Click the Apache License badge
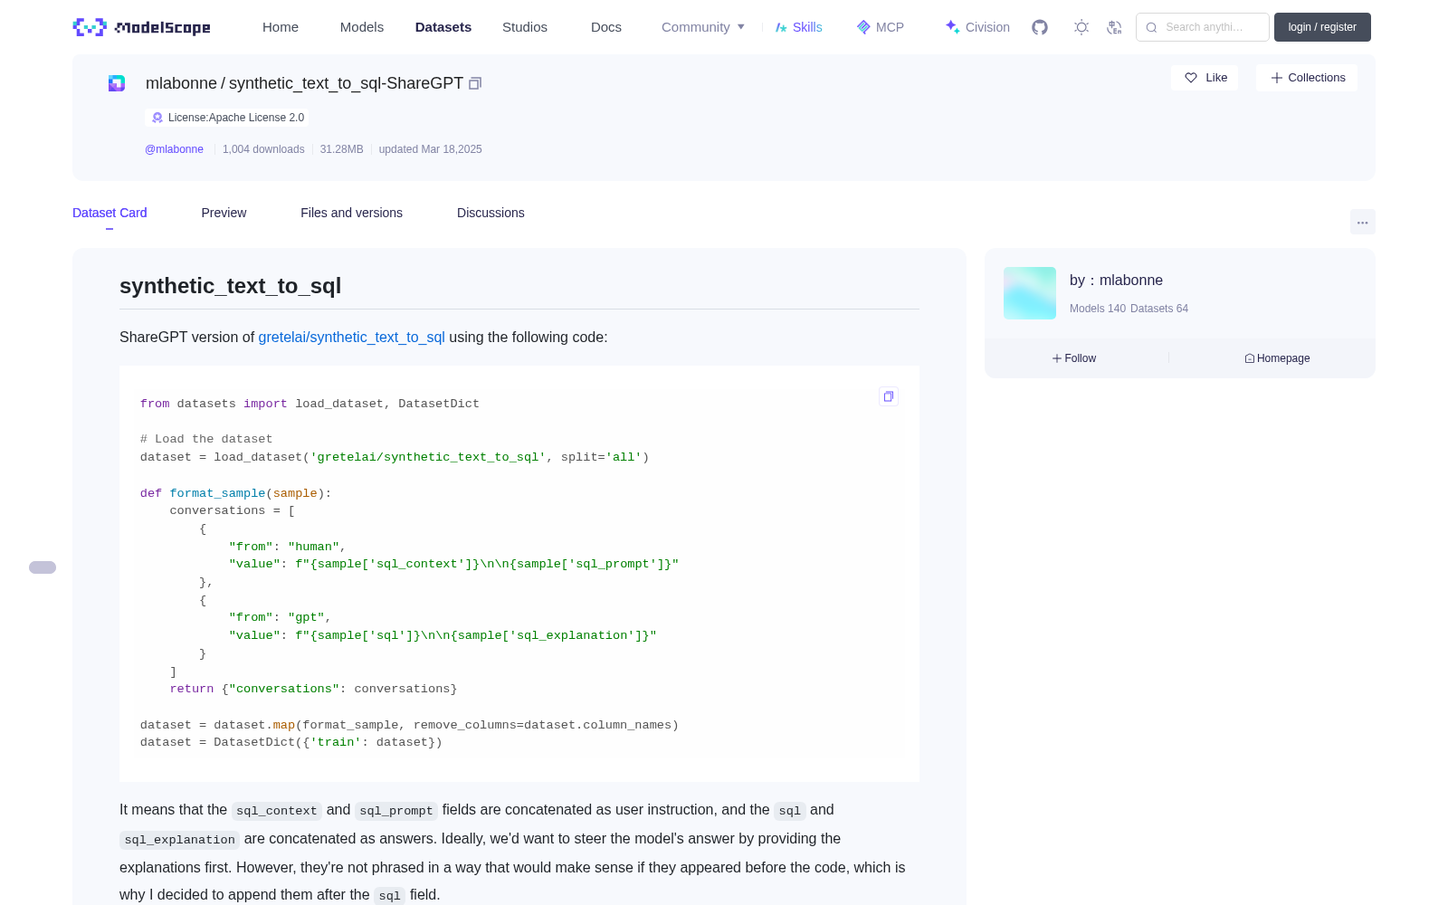1448x905 pixels. [x=227, y=118]
